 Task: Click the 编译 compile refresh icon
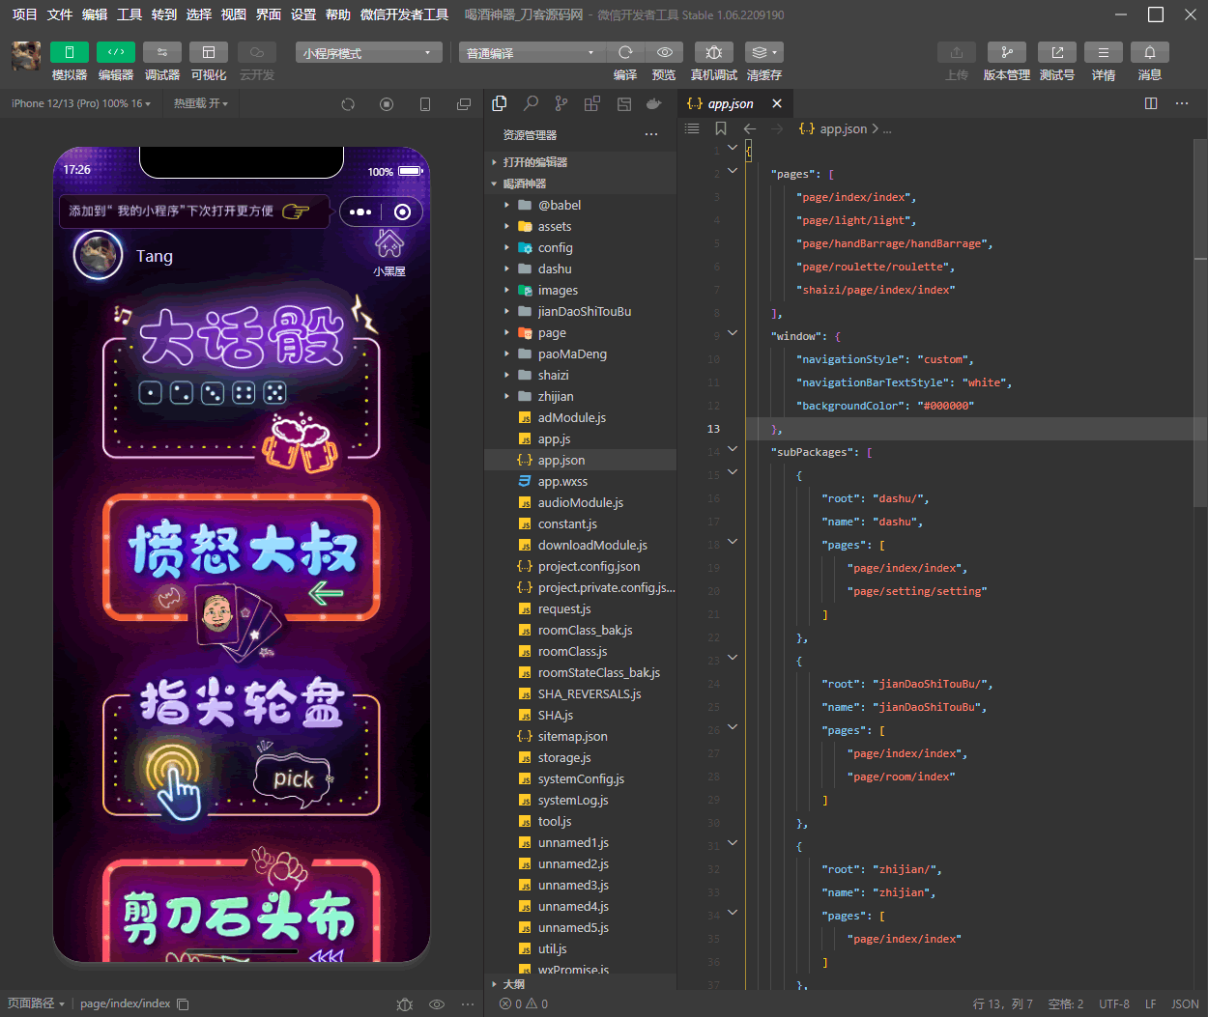pyautogui.click(x=625, y=52)
